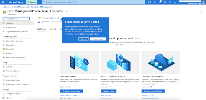
Task: Open the notifications bell
Action: [x=160, y=2]
